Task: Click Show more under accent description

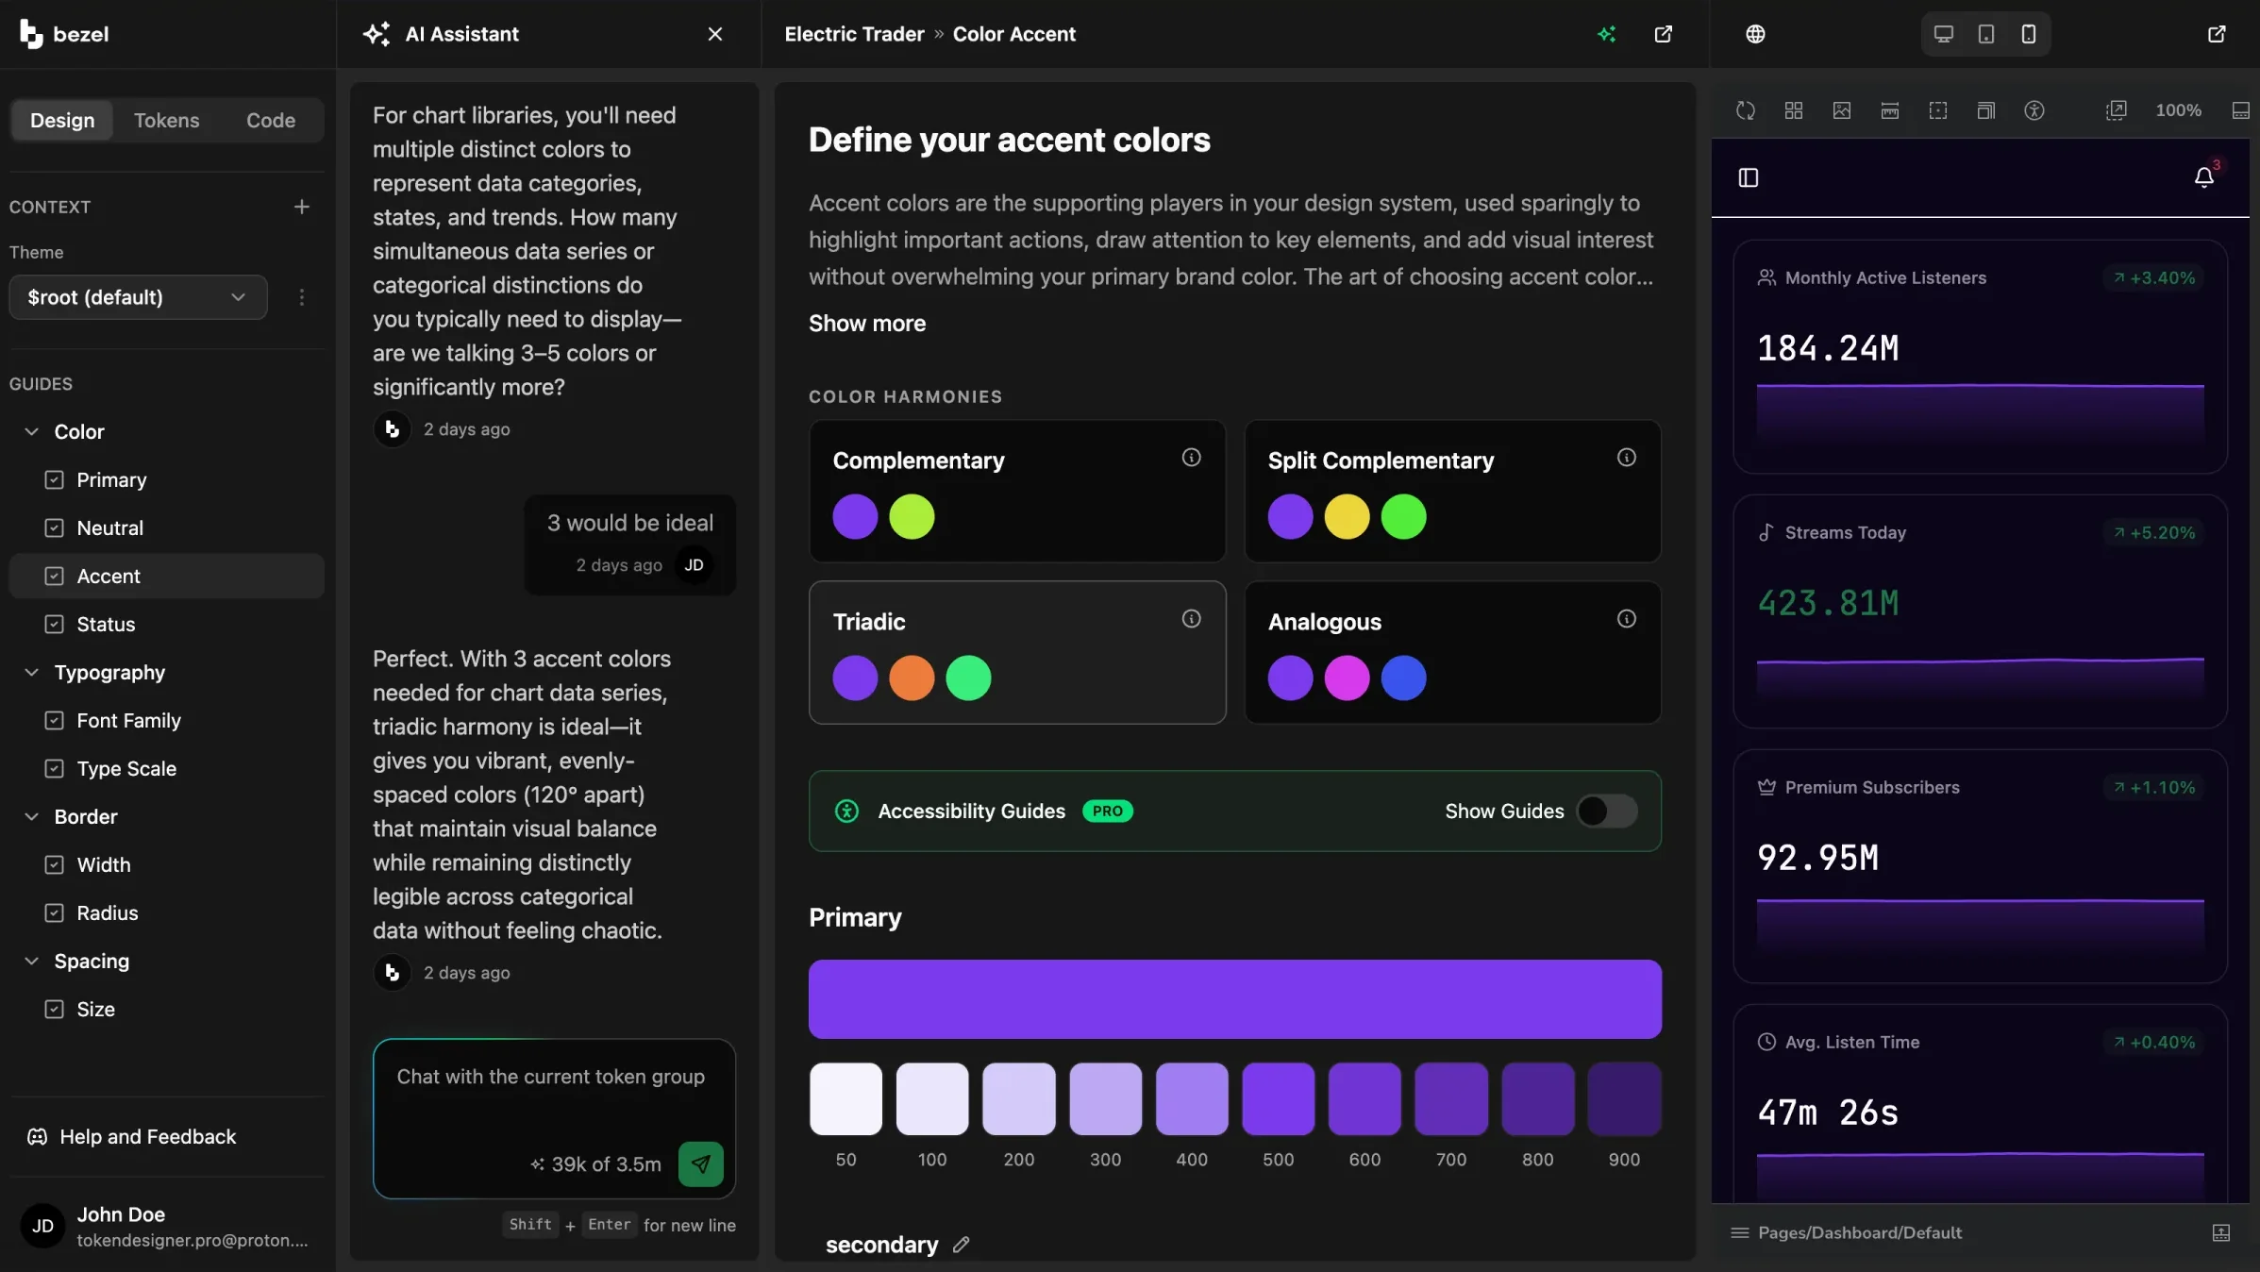Action: [x=867, y=324]
